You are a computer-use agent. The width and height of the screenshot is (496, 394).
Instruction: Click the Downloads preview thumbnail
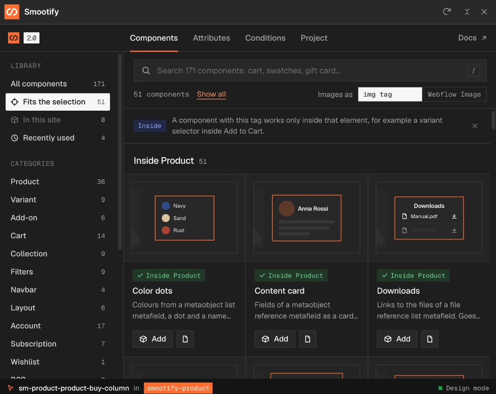(429, 218)
